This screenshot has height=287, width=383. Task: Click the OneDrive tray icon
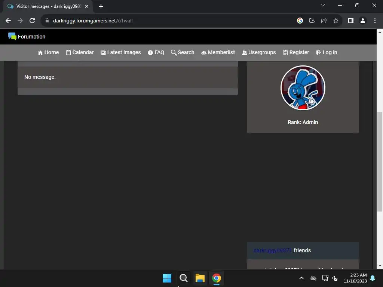pyautogui.click(x=313, y=278)
